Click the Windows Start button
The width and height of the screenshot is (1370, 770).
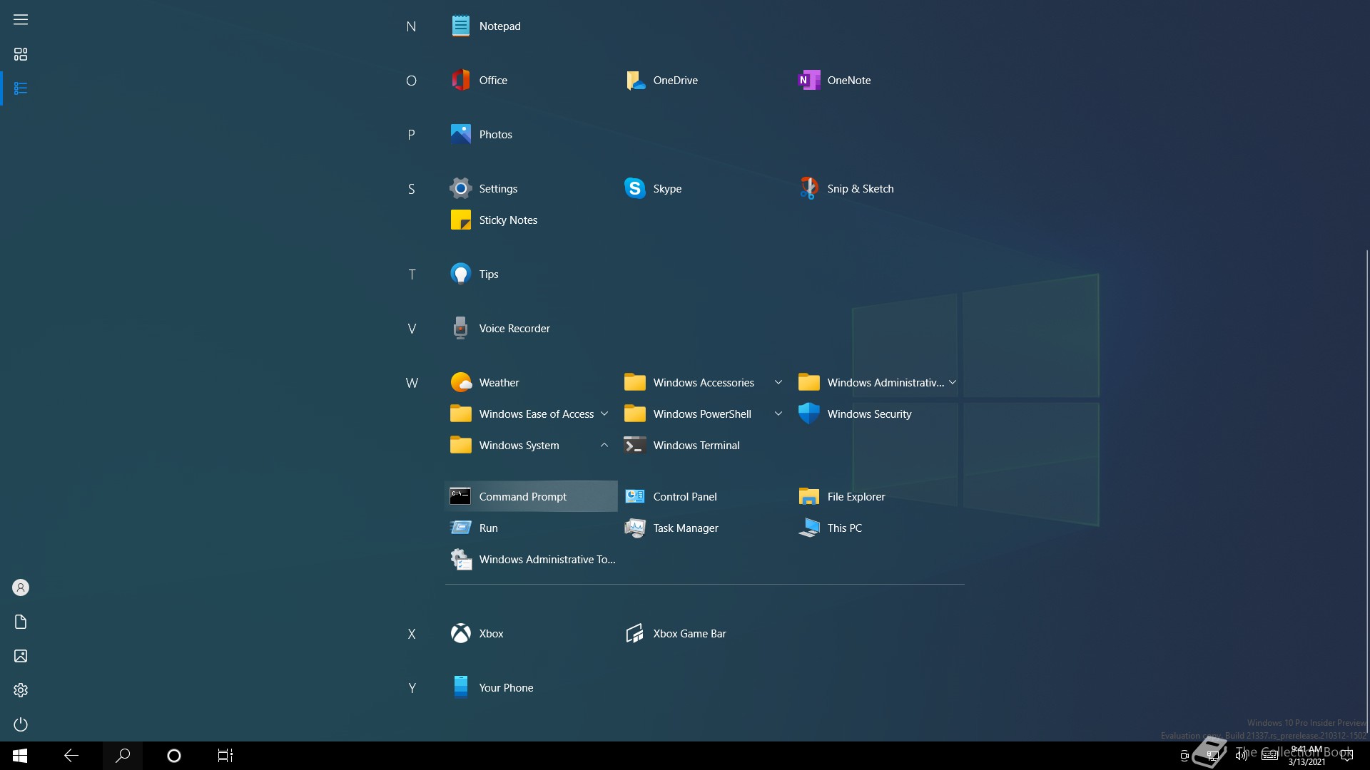click(20, 756)
